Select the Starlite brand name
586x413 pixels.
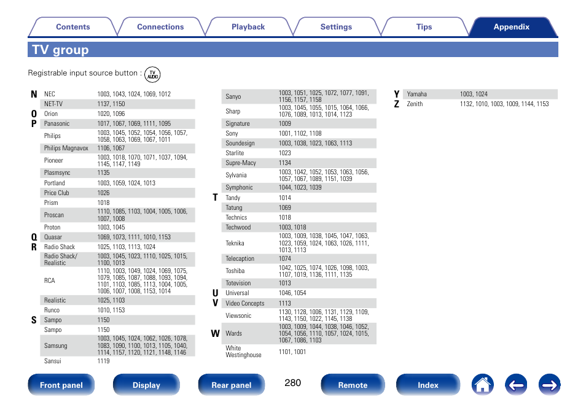tap(235, 153)
